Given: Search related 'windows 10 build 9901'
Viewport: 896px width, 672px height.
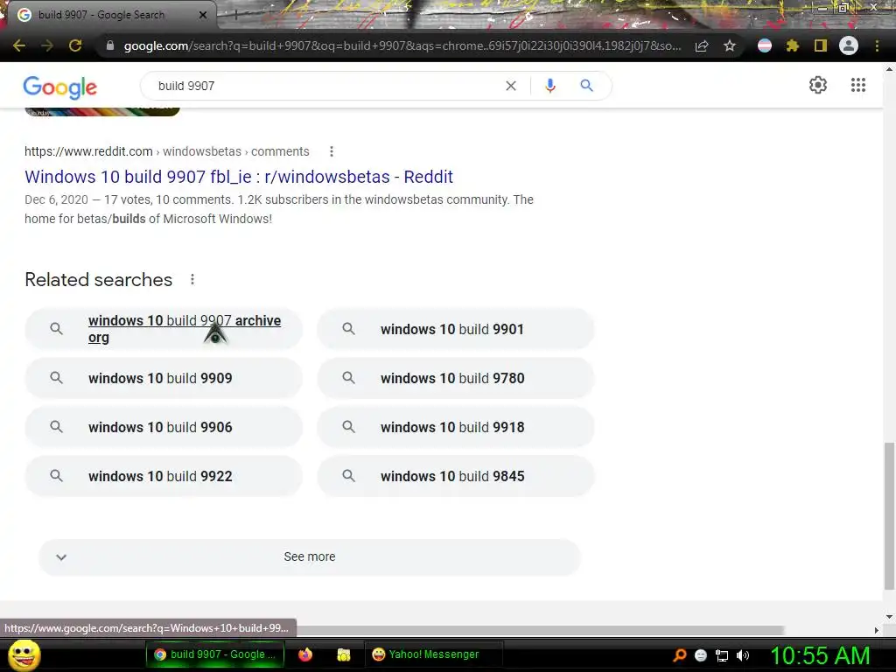Looking at the screenshot, I should pyautogui.click(x=456, y=329).
